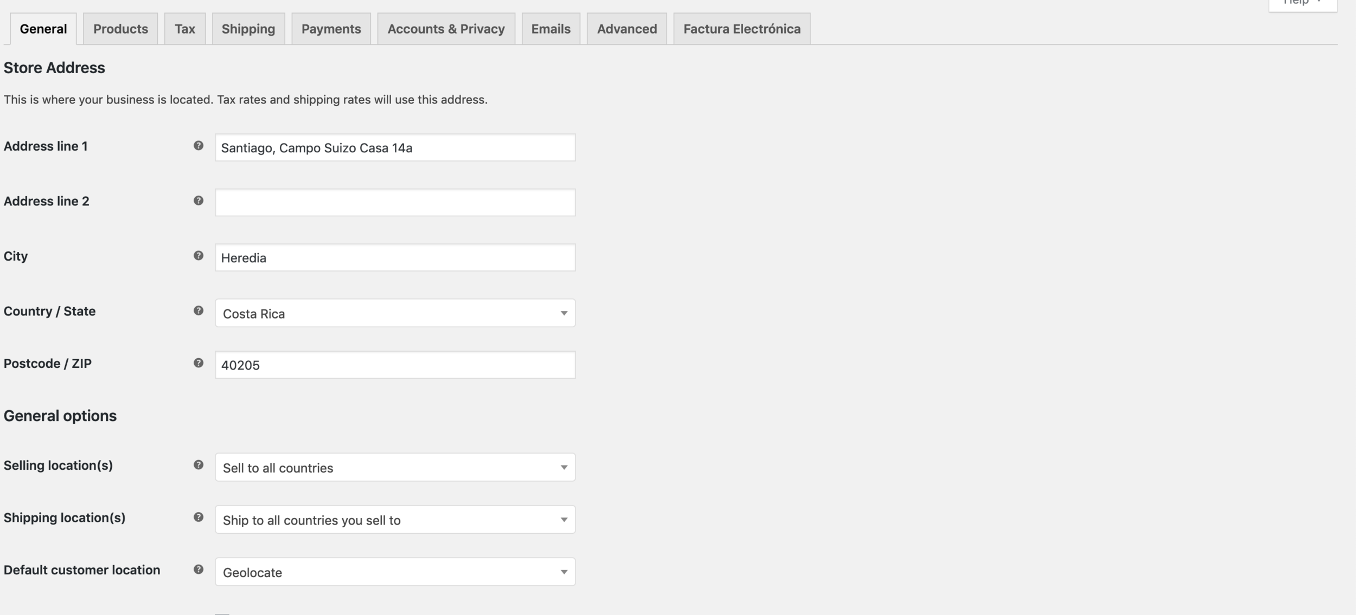Open the Payments settings tab

pyautogui.click(x=331, y=29)
